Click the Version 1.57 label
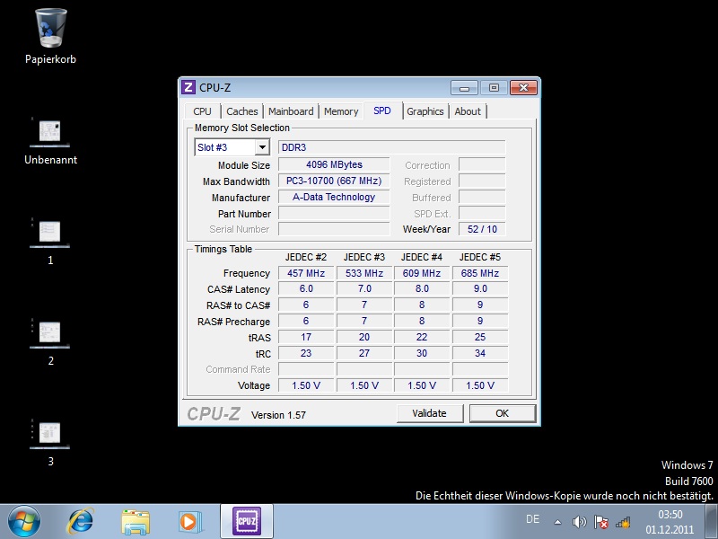 click(x=278, y=415)
